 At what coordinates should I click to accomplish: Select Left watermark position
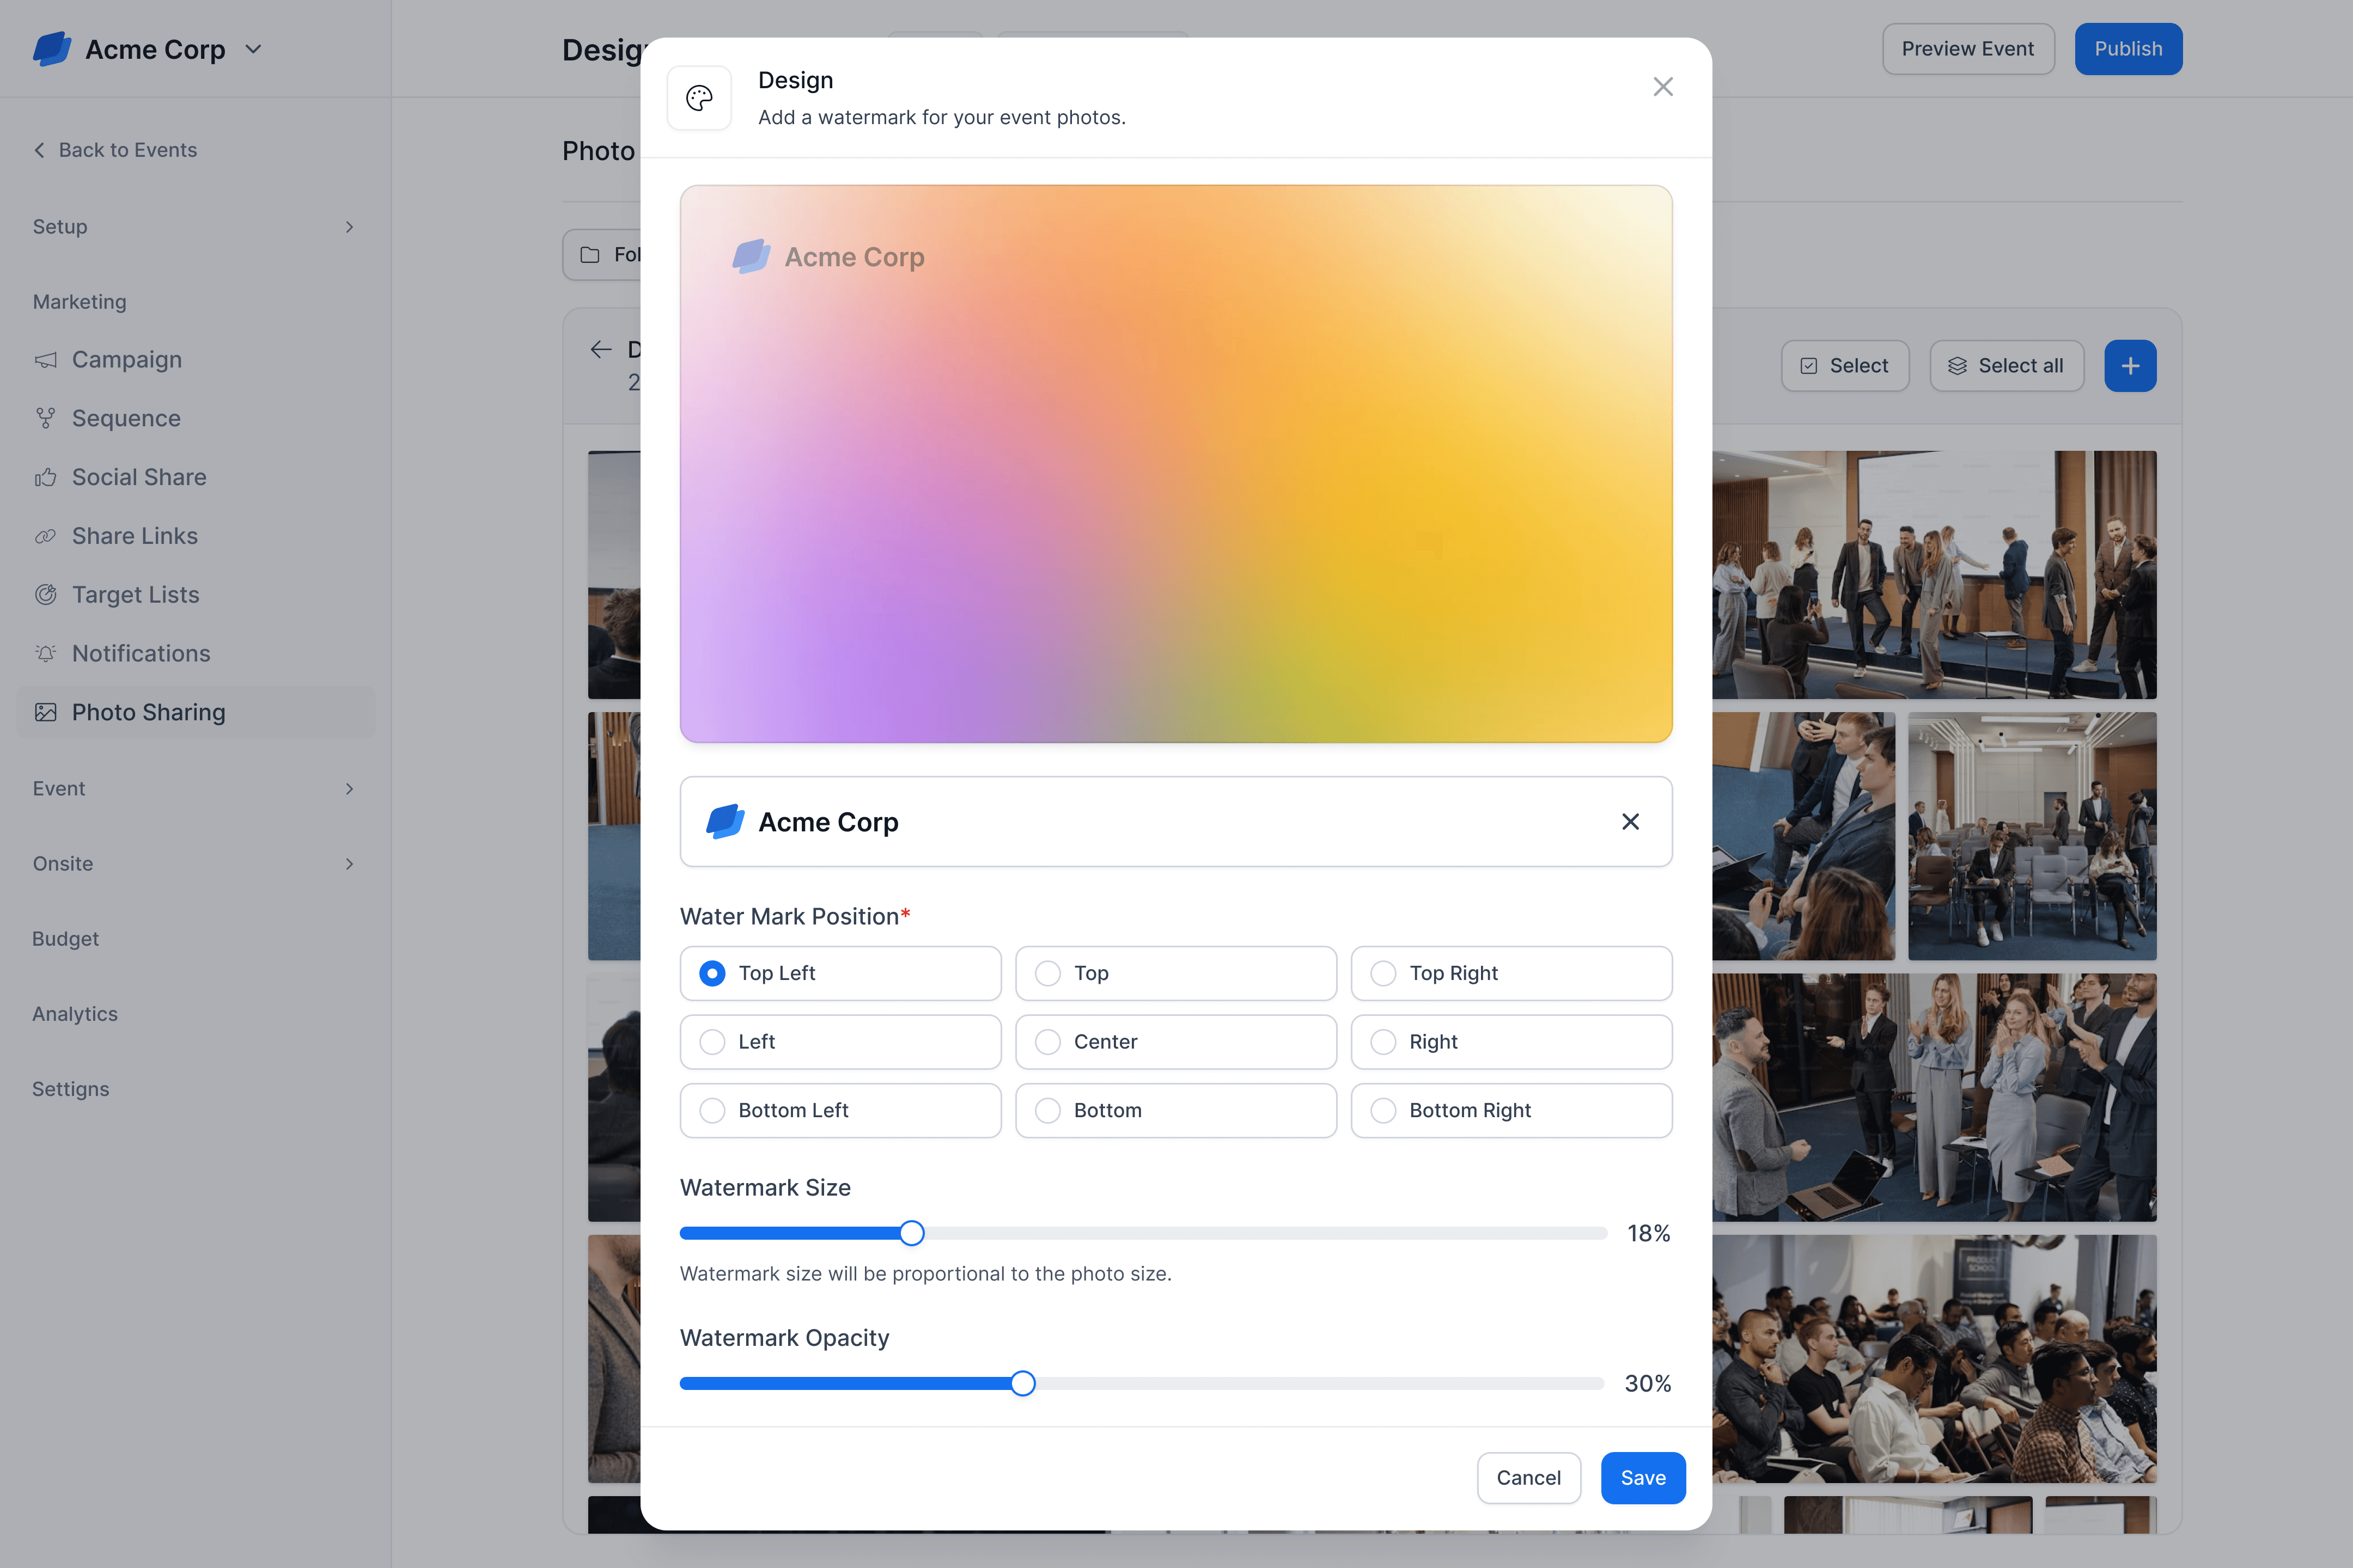tap(840, 1042)
